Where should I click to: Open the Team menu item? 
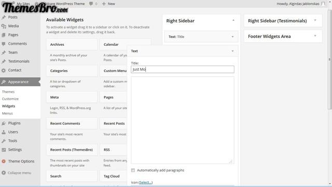point(12,52)
